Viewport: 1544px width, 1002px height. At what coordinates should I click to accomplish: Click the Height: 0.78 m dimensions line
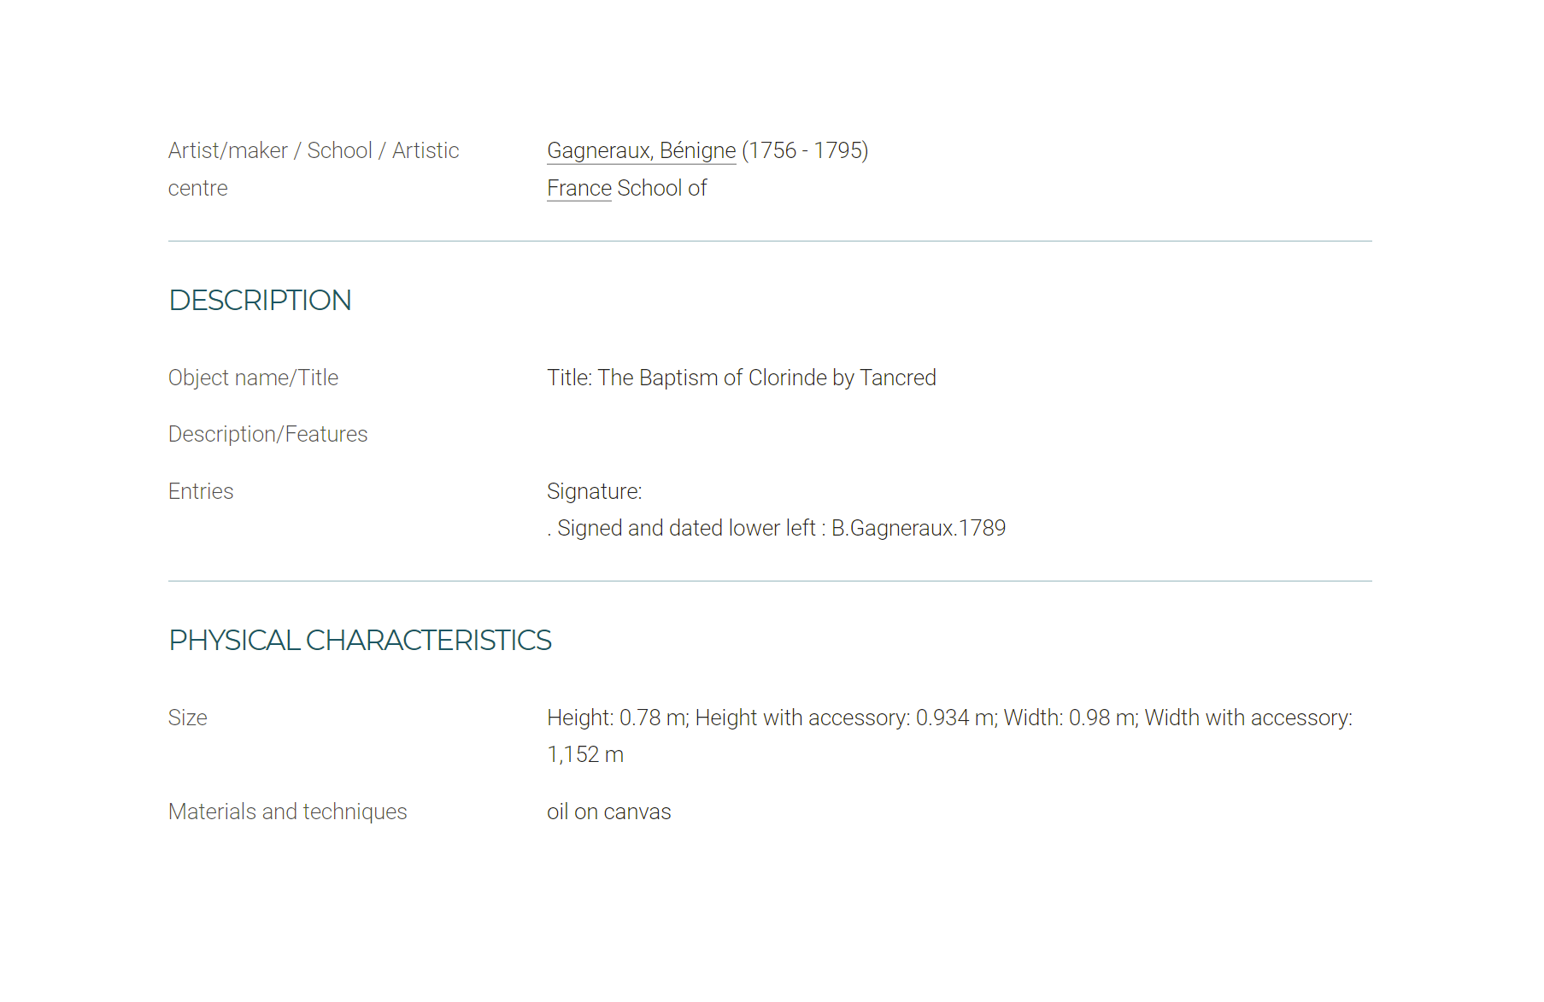pyautogui.click(x=949, y=718)
